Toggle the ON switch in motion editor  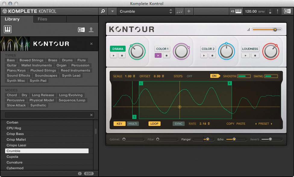pos(215,76)
